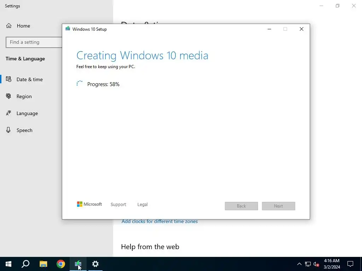Click Help from the web heading
The height and width of the screenshot is (271, 362).
click(x=150, y=247)
